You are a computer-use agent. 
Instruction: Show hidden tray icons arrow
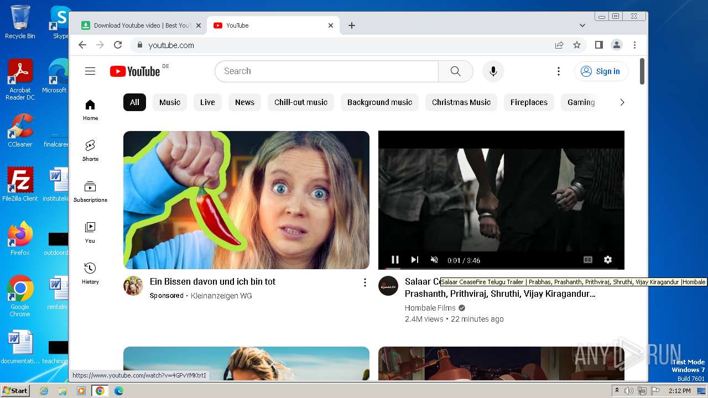[617, 391]
